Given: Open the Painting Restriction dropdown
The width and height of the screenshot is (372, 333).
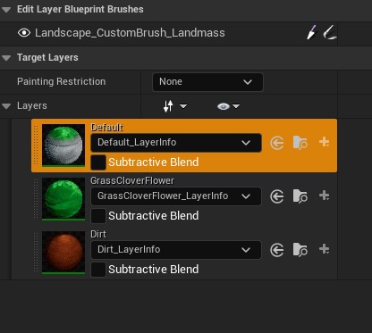Looking at the screenshot, I should pyautogui.click(x=207, y=82).
